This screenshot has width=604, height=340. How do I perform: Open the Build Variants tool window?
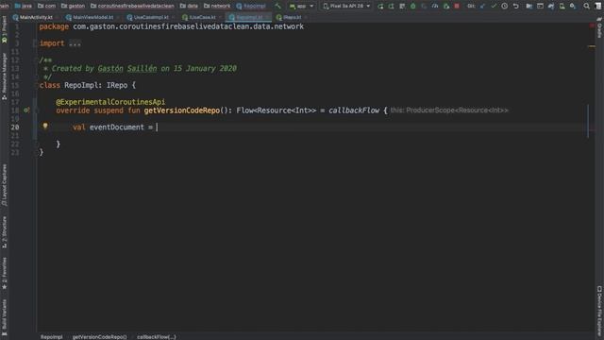[x=4, y=317]
